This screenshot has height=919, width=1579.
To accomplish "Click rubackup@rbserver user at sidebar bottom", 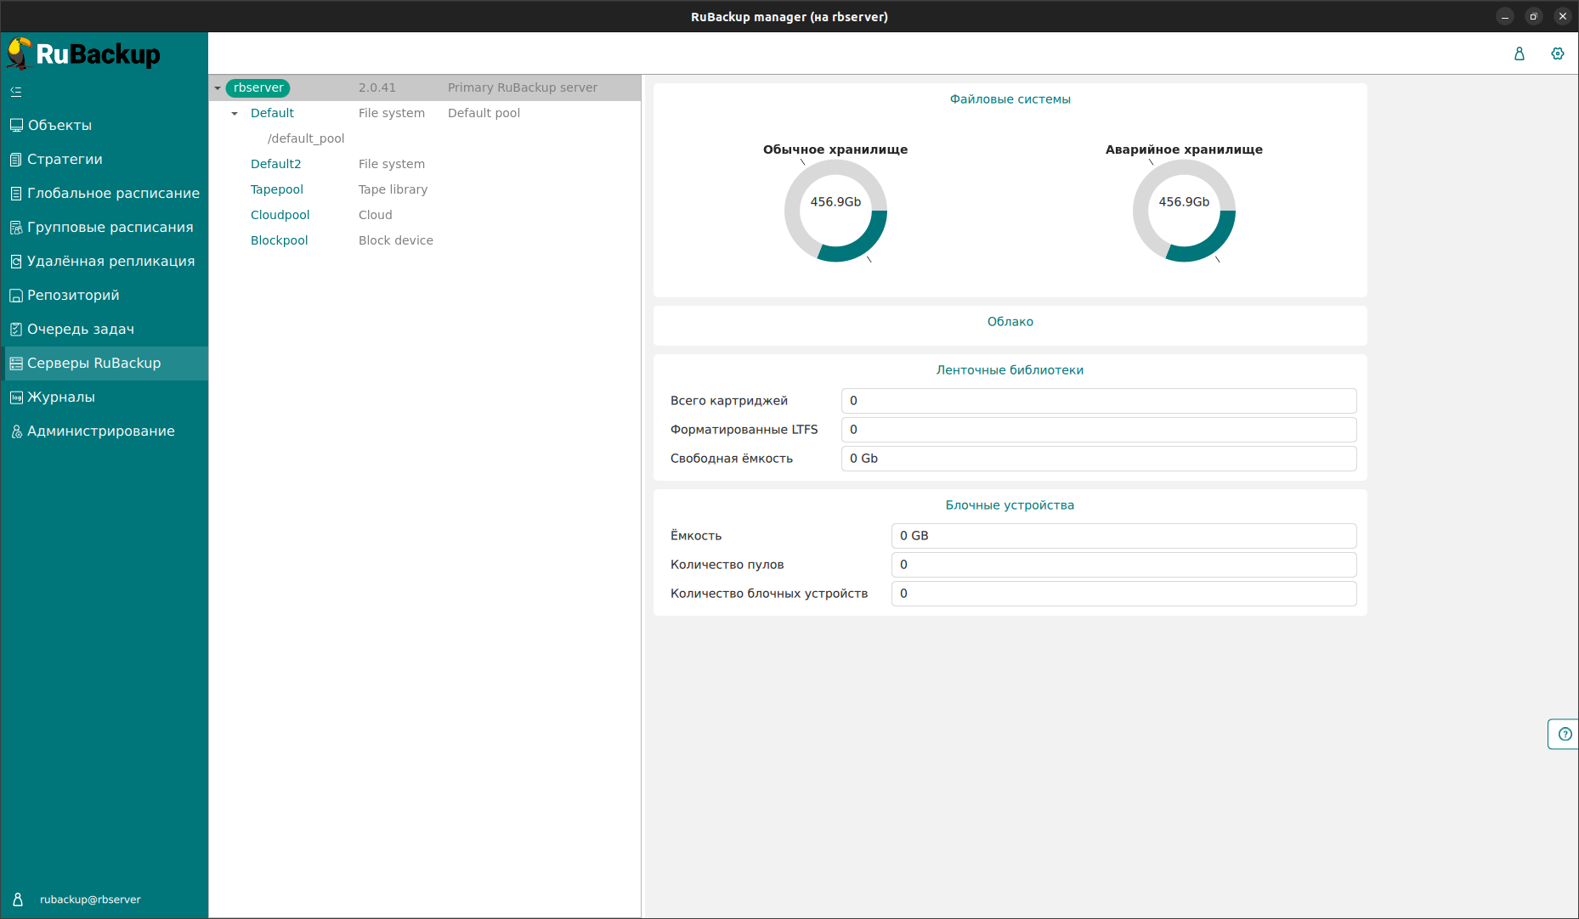I will [x=90, y=899].
